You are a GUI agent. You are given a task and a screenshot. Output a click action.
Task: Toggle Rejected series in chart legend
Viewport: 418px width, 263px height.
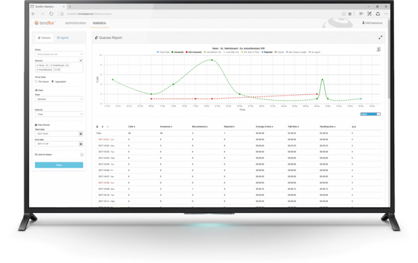267,52
